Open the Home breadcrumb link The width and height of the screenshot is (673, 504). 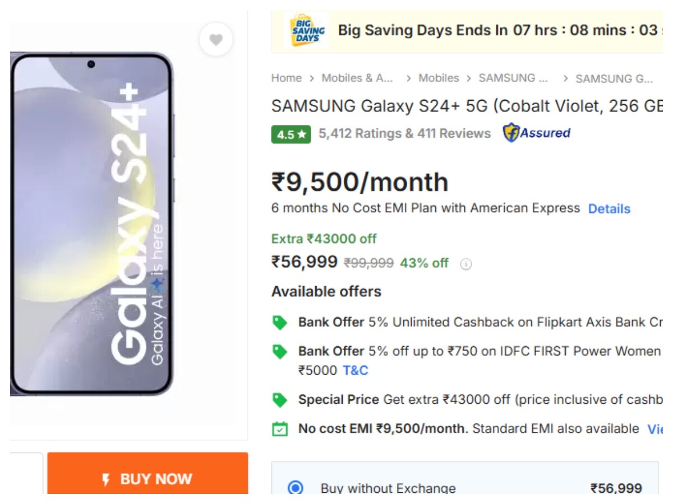[287, 78]
